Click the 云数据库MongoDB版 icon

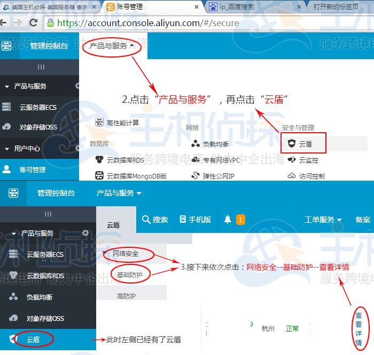pos(99,175)
